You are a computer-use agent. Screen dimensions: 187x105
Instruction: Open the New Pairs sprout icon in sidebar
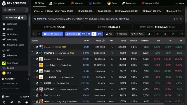[4, 40]
